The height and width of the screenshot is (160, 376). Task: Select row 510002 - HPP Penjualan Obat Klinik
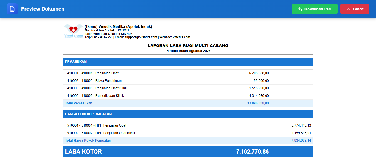tap(188, 133)
